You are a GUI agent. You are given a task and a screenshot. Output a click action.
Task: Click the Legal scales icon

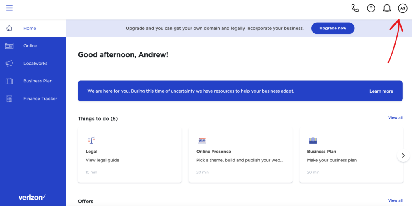coord(91,140)
